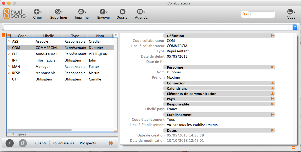The height and width of the screenshot is (152, 301).
Task: Switch to the Fournisseurs tab
Action: [x=63, y=143]
